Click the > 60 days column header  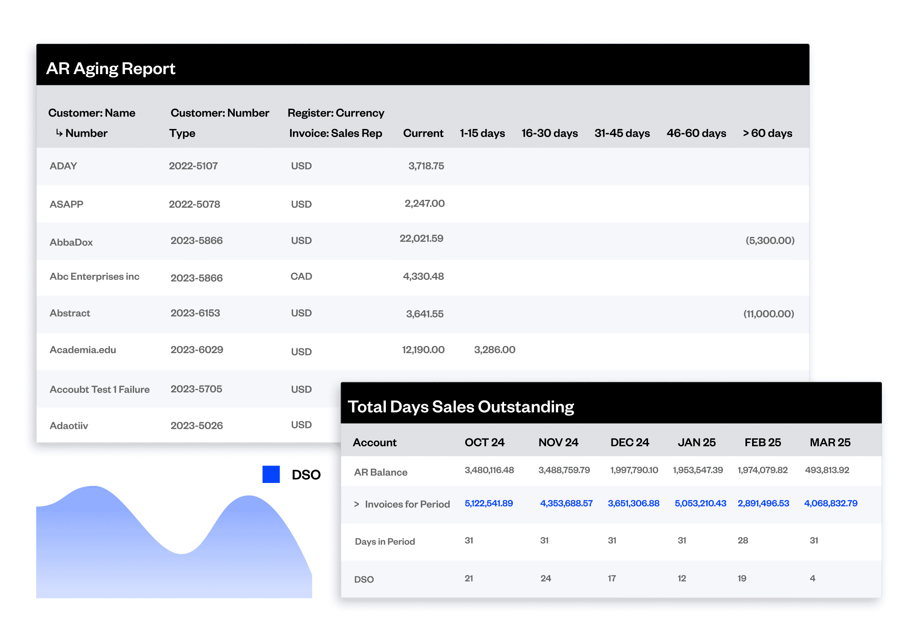[x=767, y=133]
